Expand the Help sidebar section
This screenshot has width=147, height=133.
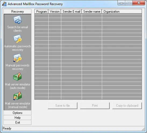tap(17, 118)
